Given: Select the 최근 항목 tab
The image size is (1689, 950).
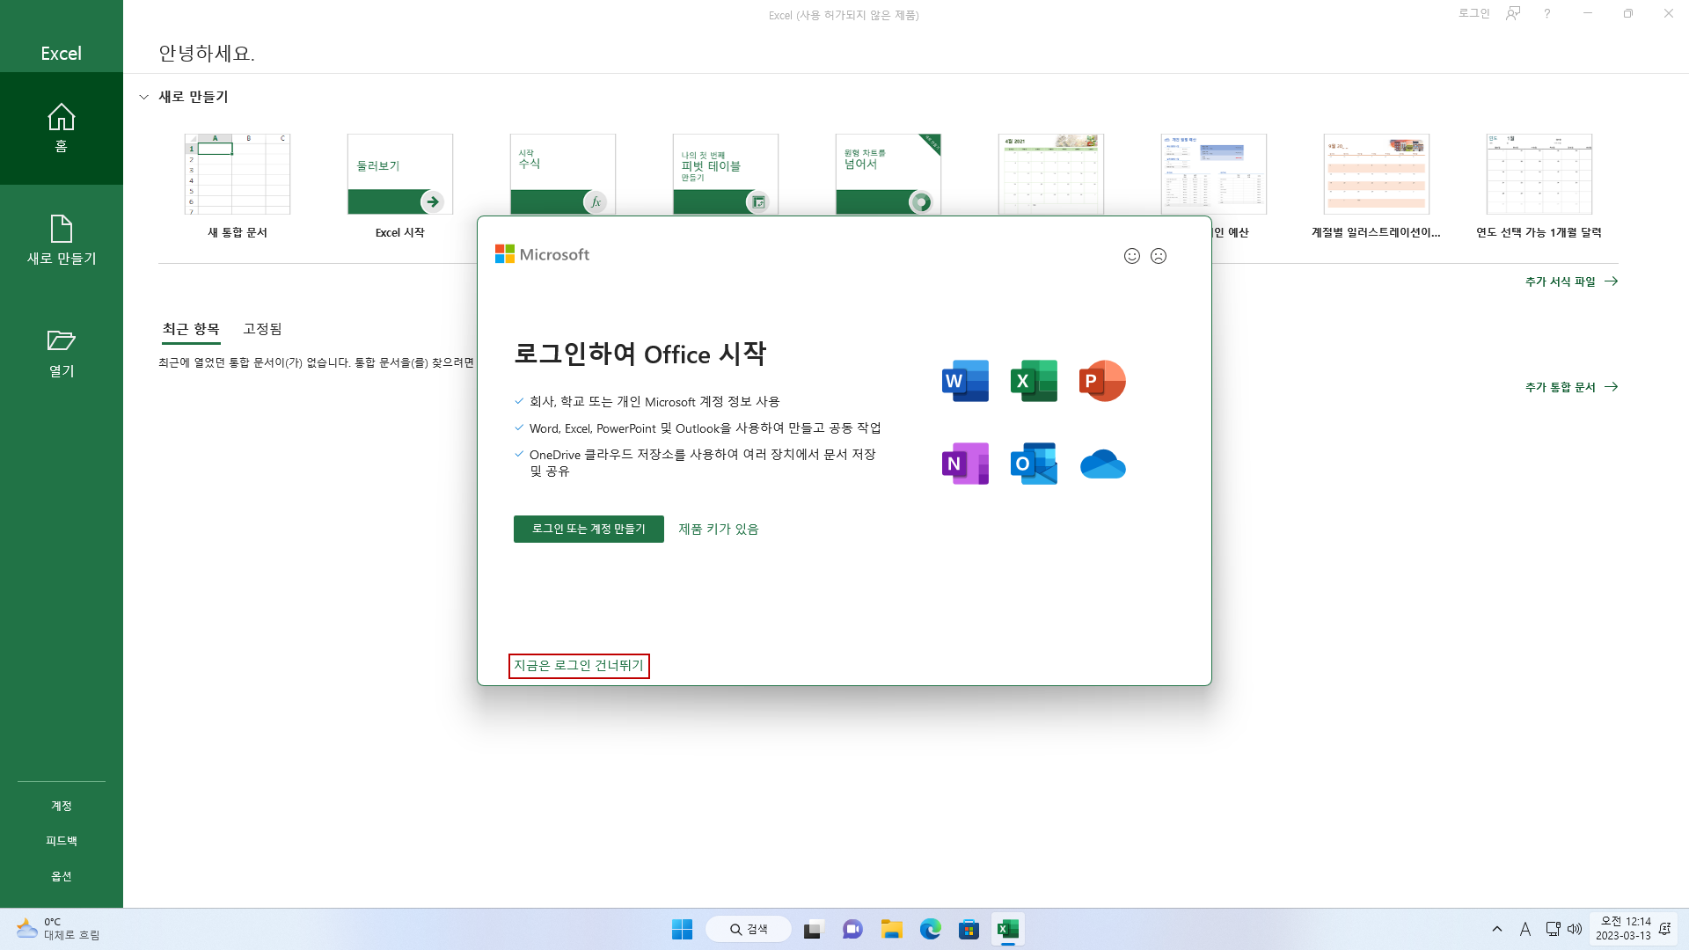Looking at the screenshot, I should (191, 329).
